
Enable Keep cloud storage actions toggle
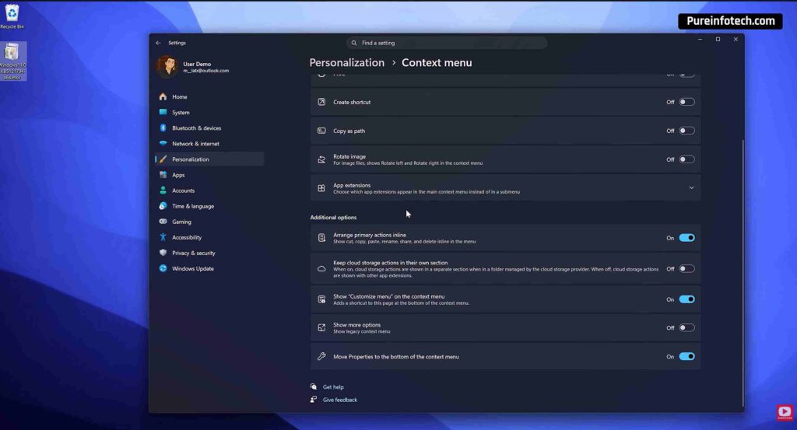click(686, 269)
